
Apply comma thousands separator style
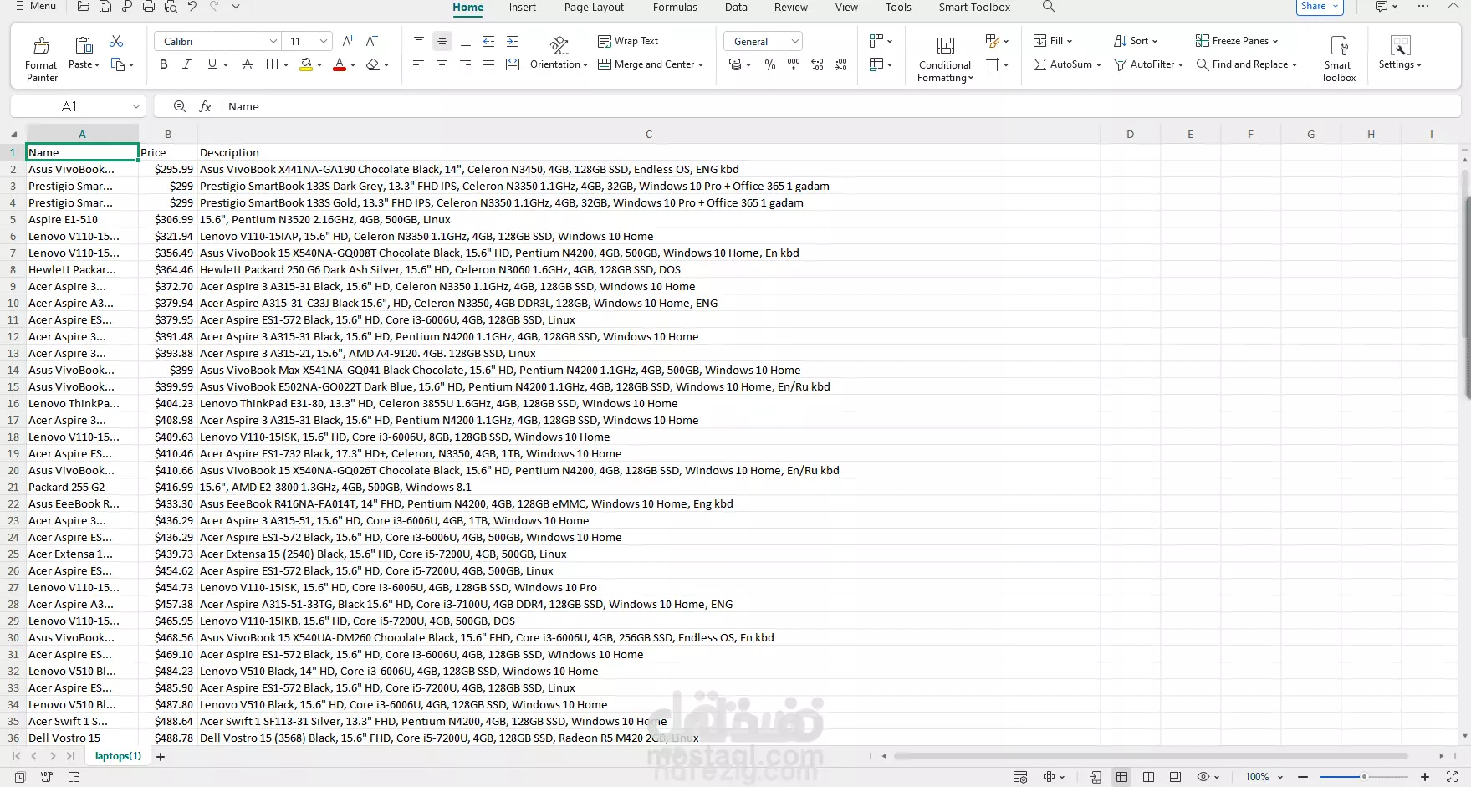(x=794, y=64)
